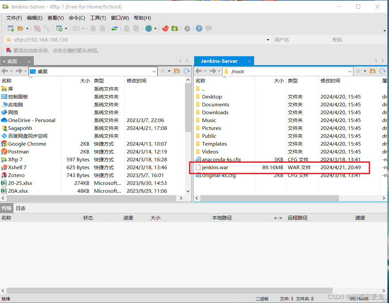Click the Reconnect chain-link icon
This screenshot has width=389, height=303.
[47, 28]
